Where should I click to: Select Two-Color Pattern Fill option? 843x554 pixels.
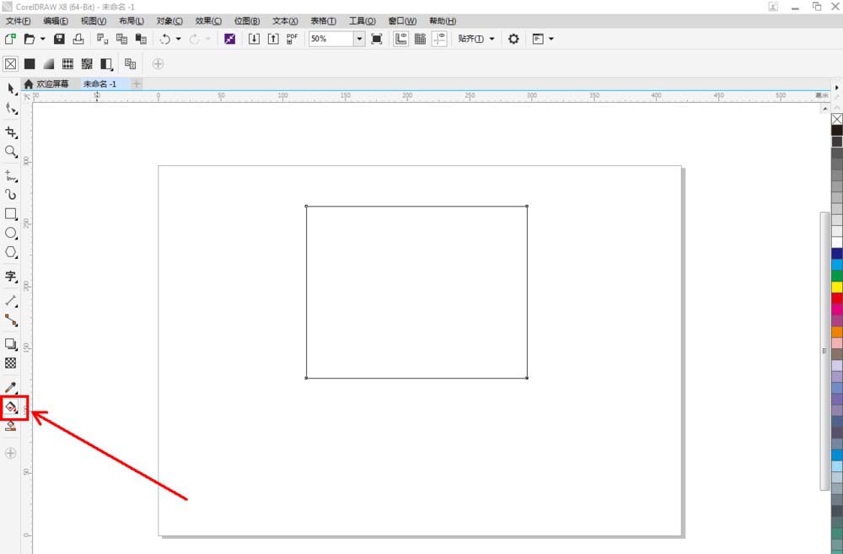pos(106,64)
